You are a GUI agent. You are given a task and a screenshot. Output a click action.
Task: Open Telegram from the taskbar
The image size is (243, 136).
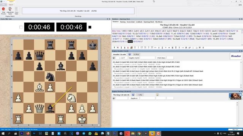coord(84,133)
